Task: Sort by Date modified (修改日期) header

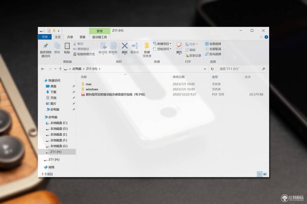Action: click(178, 77)
